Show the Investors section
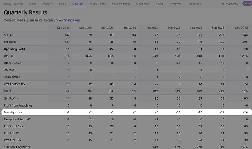 175,4
